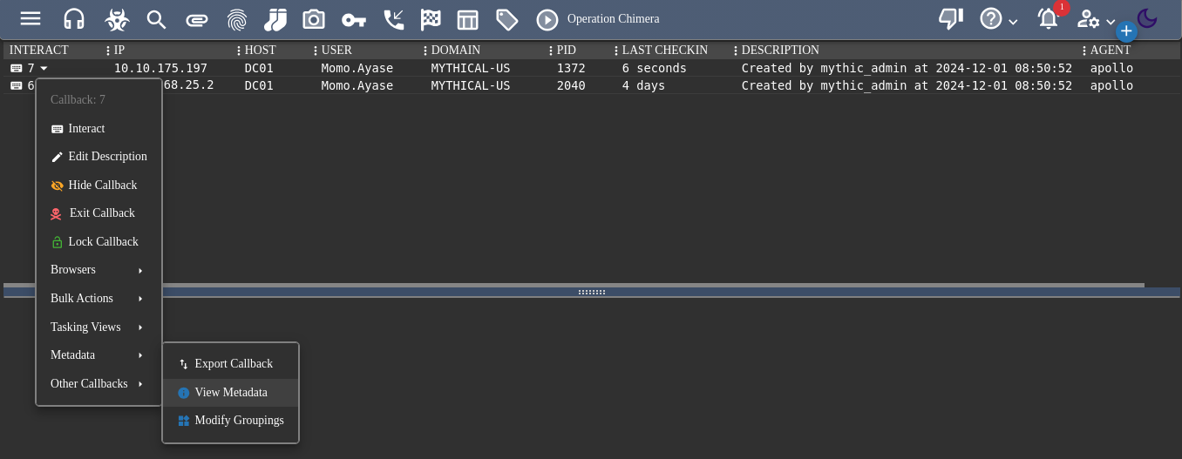
Task: Open column options dots beside HOST header
Action: [x=239, y=51]
